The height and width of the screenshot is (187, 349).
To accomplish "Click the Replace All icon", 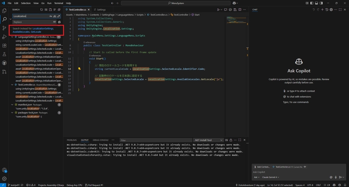I will (59, 22).
